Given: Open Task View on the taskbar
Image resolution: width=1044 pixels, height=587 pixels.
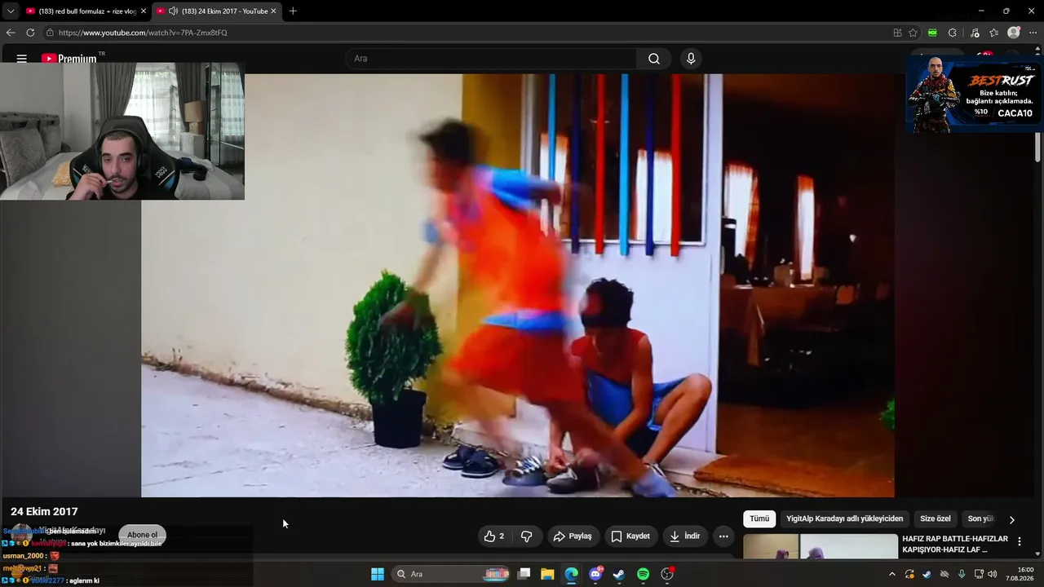Looking at the screenshot, I should [x=524, y=574].
